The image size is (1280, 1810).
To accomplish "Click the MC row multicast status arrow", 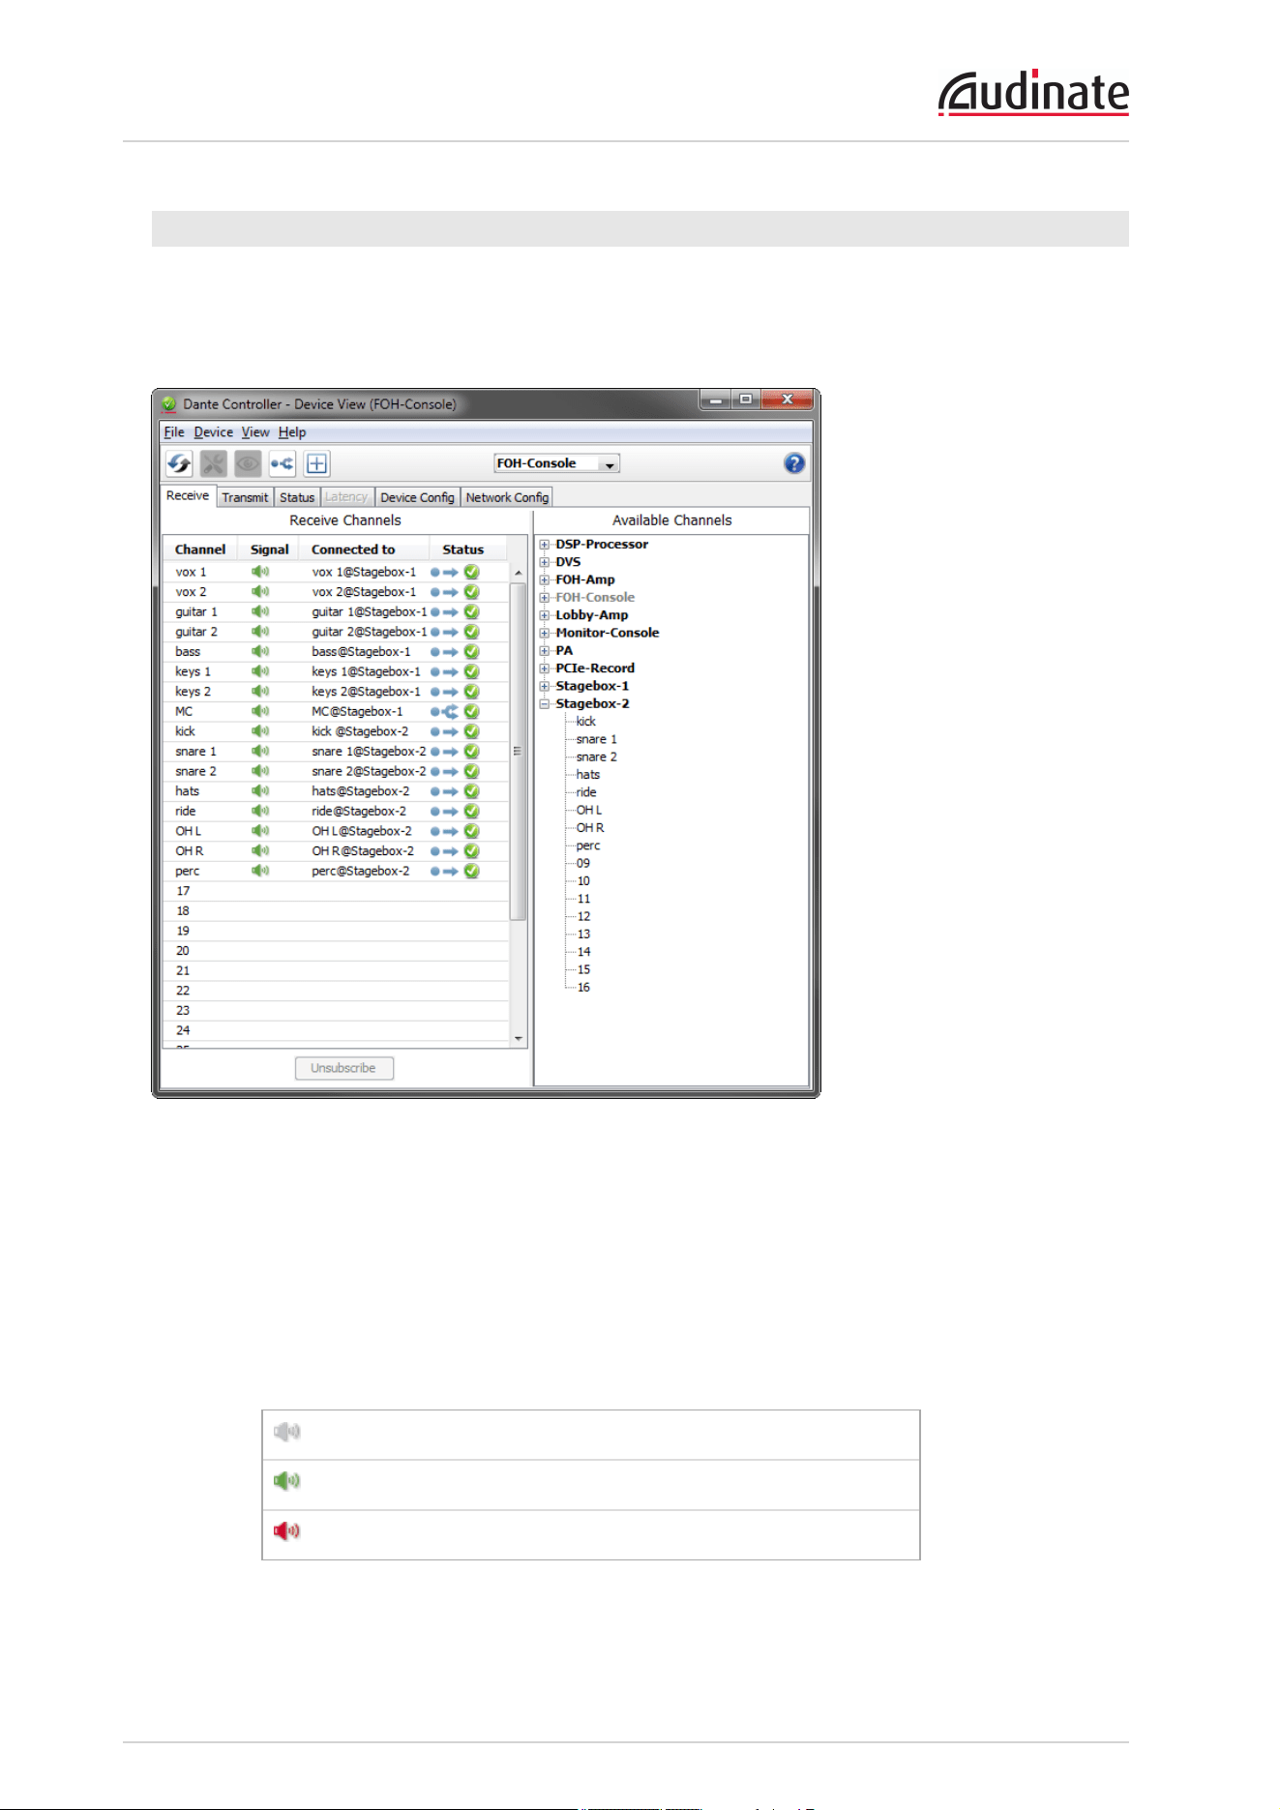I will click(x=450, y=711).
